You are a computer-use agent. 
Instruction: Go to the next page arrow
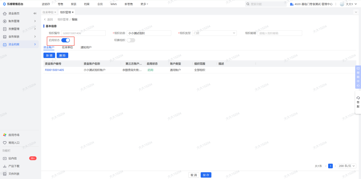(335, 166)
